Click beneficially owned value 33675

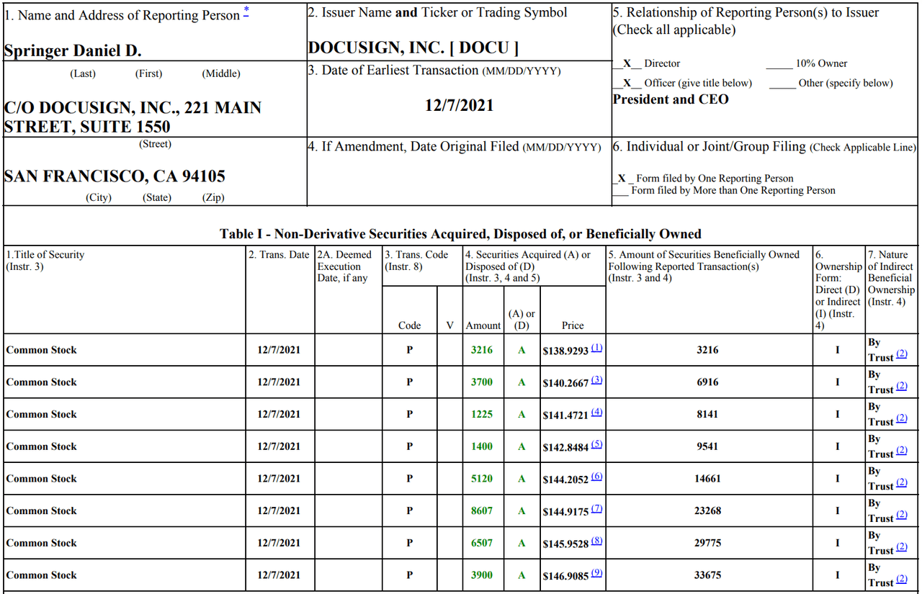(x=707, y=575)
